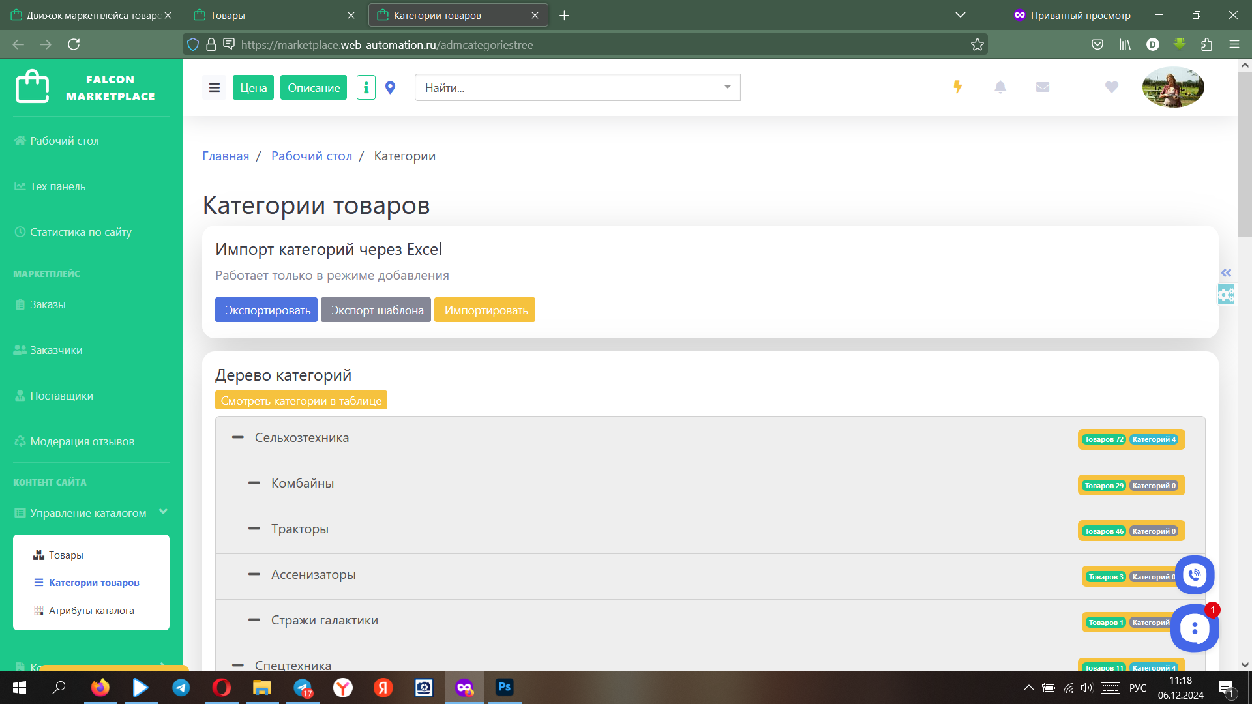Image resolution: width=1252 pixels, height=704 pixels.
Task: Click the user profile avatar
Action: (1172, 87)
